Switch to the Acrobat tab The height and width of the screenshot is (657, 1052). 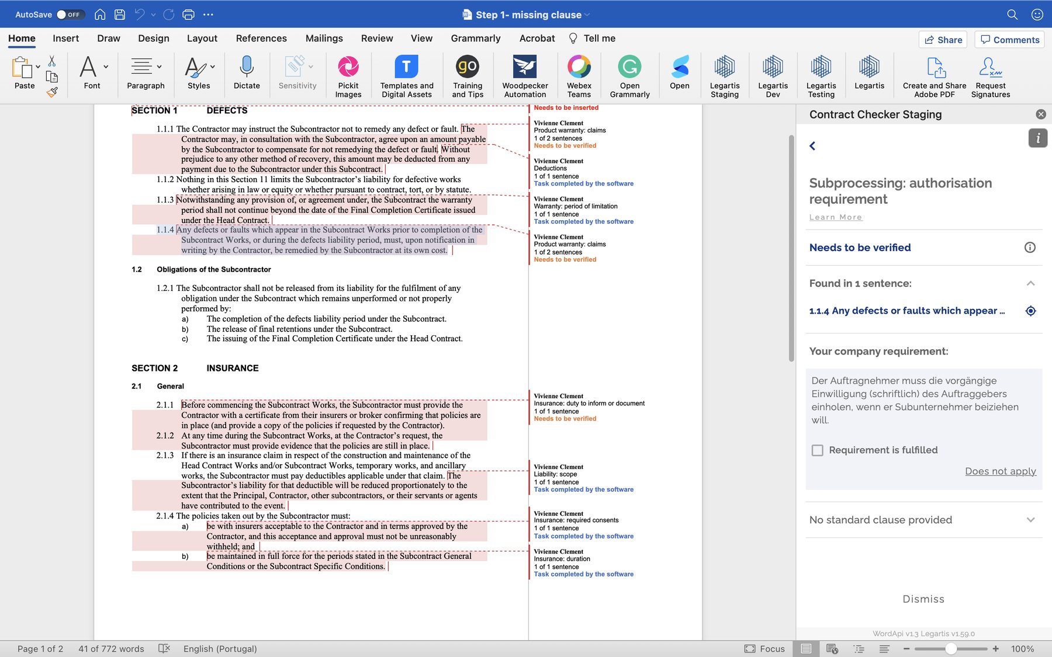pyautogui.click(x=537, y=39)
